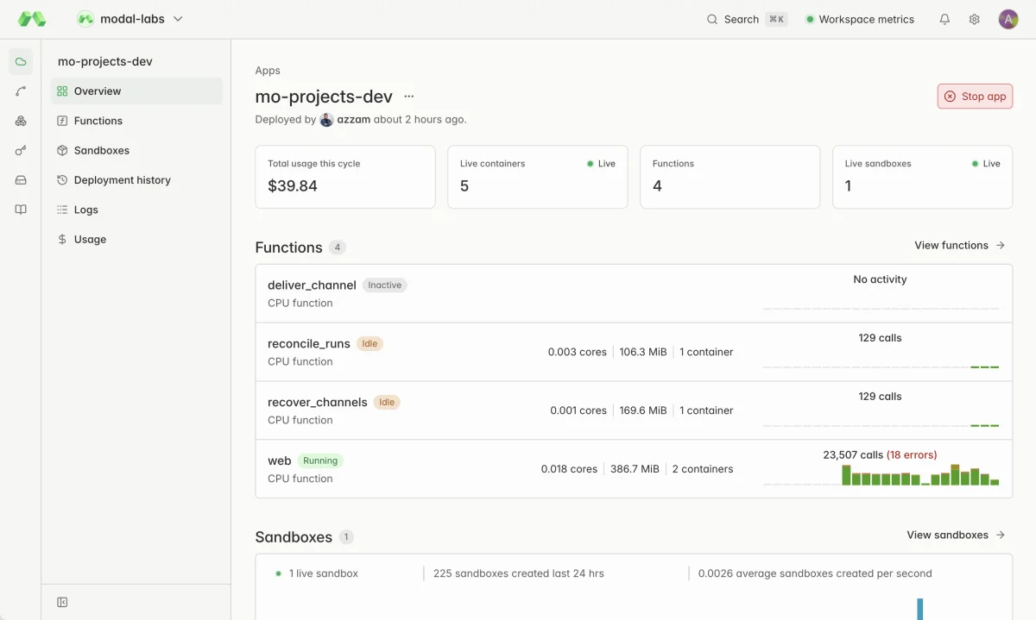Open the Total usage this cycle card
Image resolution: width=1036 pixels, height=620 pixels.
[x=345, y=177]
